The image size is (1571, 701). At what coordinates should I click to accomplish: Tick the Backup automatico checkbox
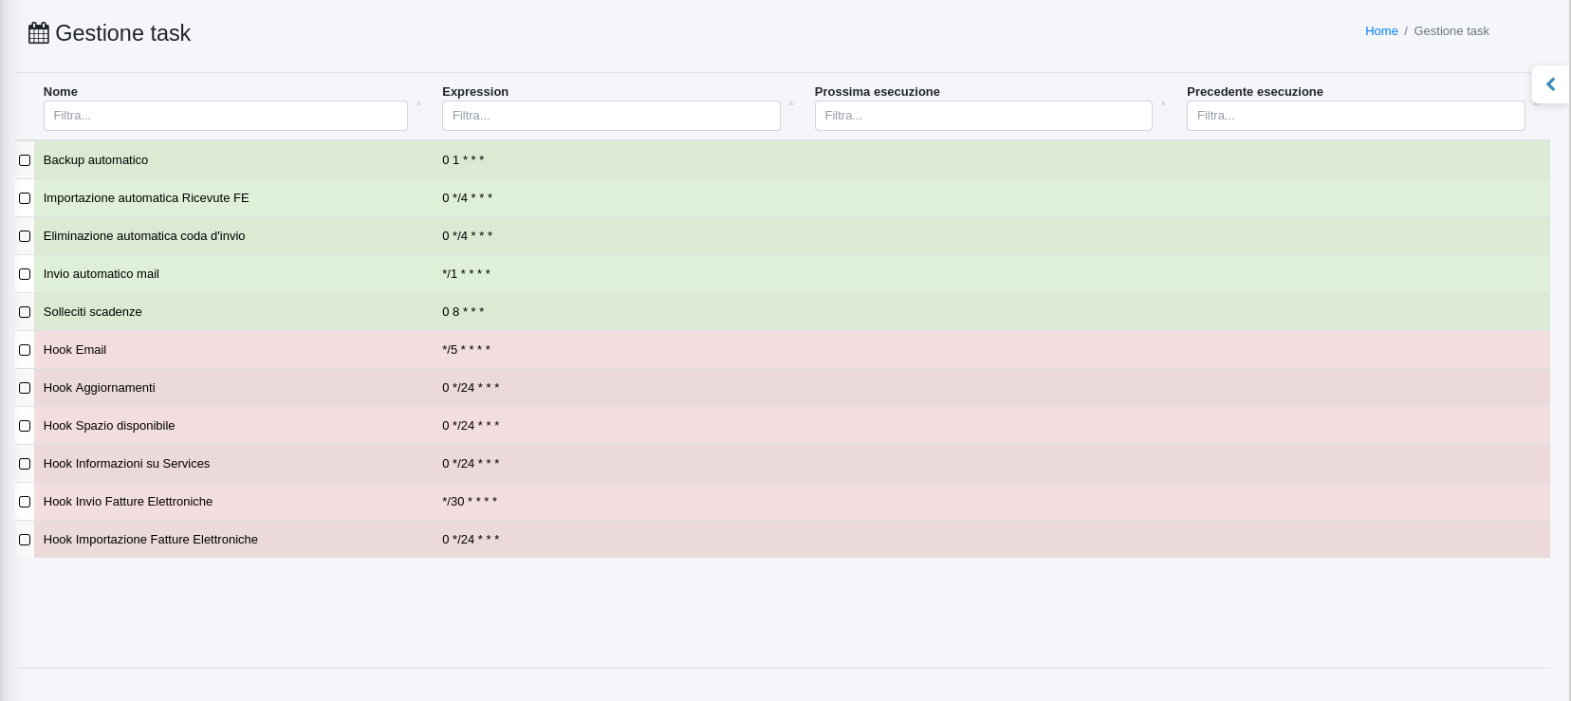tap(25, 160)
